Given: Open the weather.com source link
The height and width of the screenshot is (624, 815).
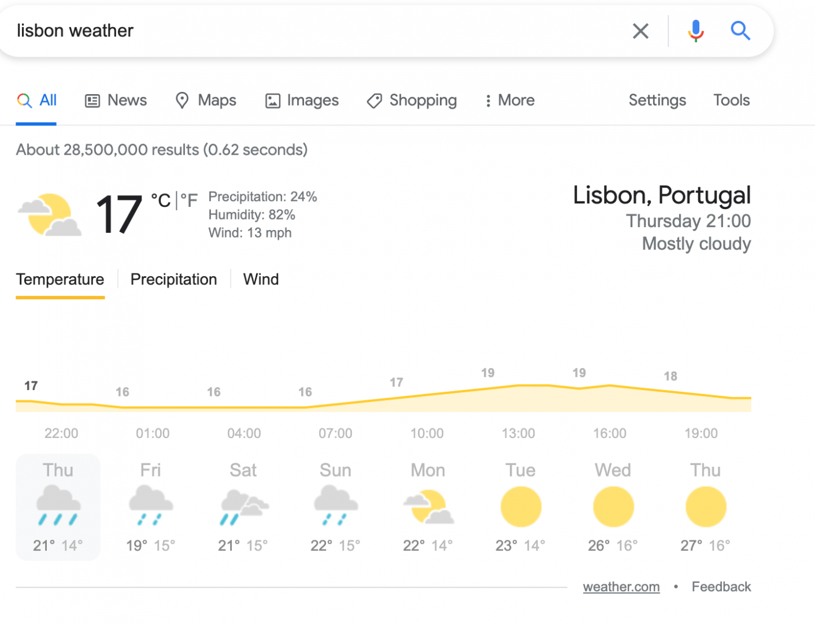Looking at the screenshot, I should [621, 587].
